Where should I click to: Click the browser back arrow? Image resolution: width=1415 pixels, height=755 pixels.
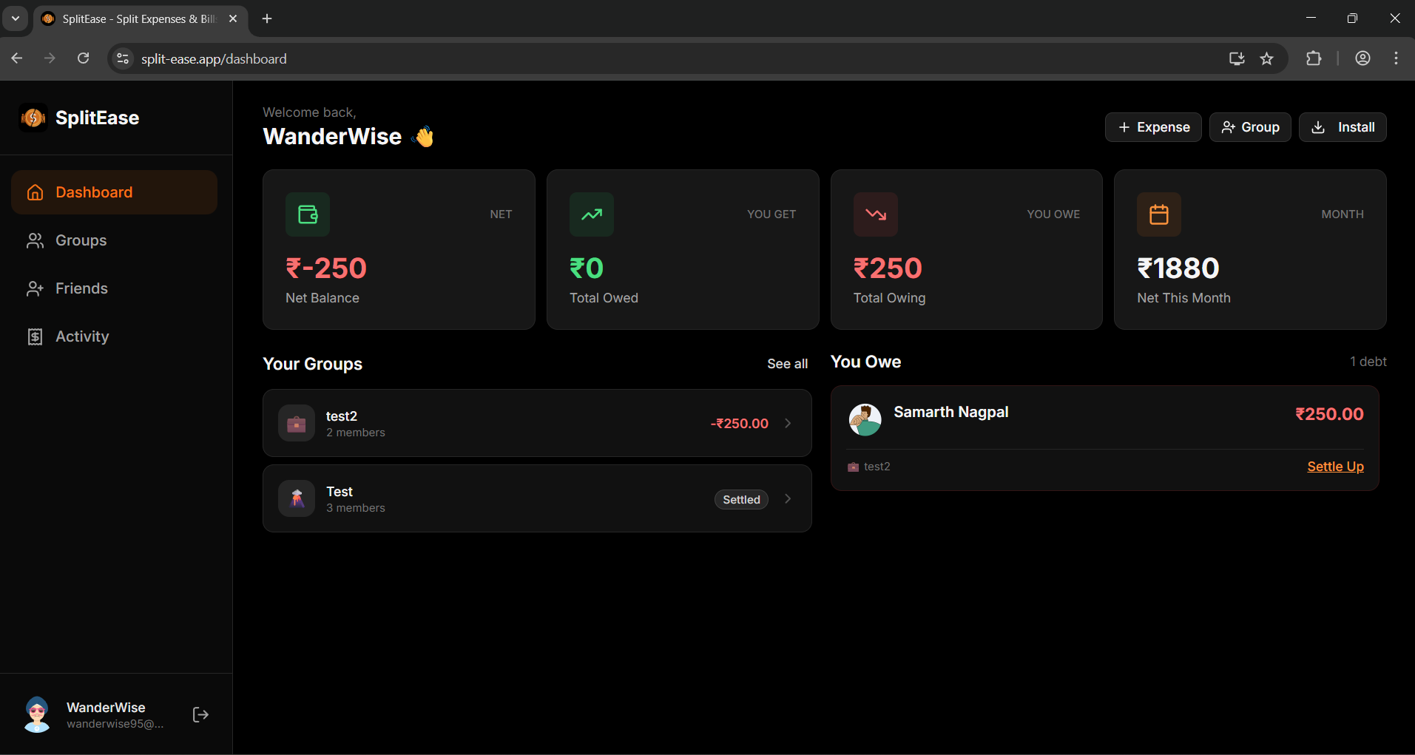pos(17,58)
